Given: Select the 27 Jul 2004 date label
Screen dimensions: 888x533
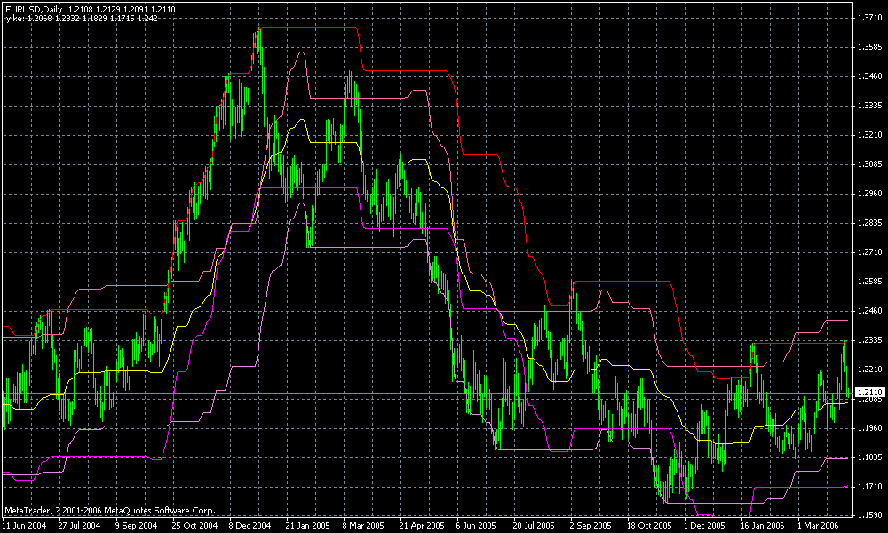Looking at the screenshot, I should (80, 526).
